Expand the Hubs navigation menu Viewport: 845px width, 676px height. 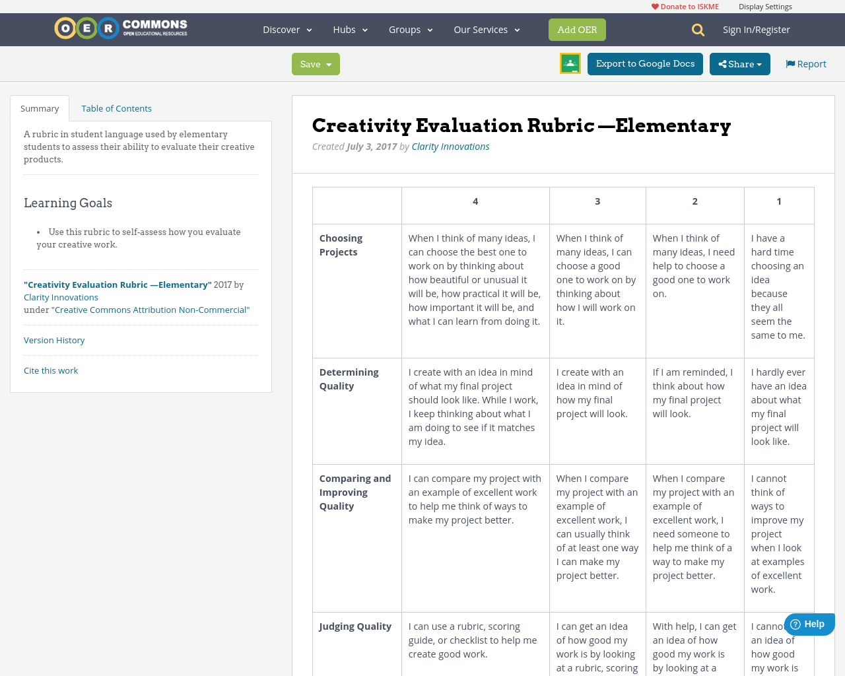coord(350,29)
